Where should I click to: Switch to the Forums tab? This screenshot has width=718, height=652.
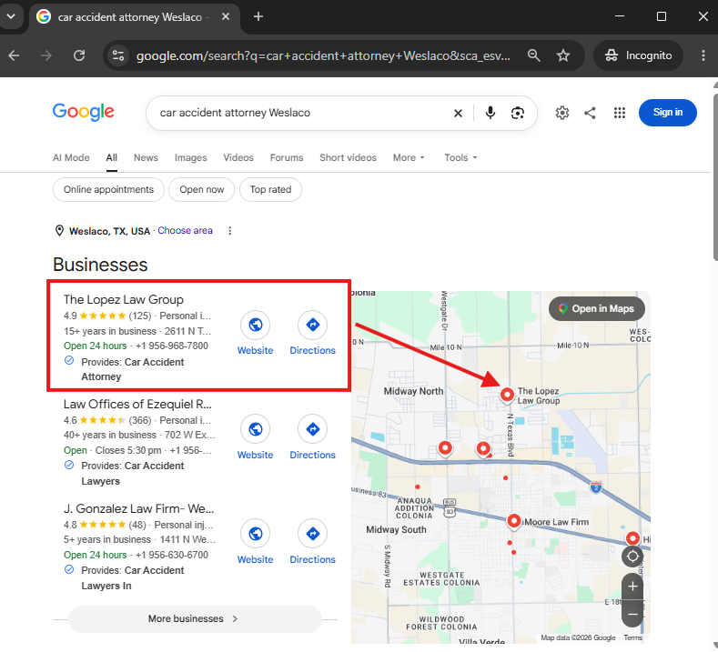pos(287,158)
